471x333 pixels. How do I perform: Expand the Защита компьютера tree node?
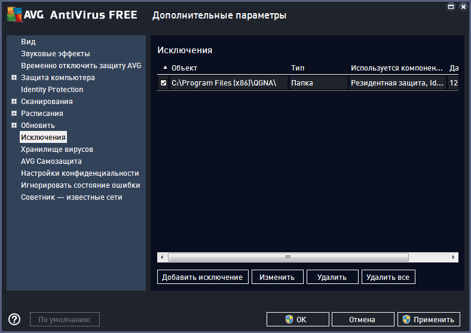tap(14, 78)
